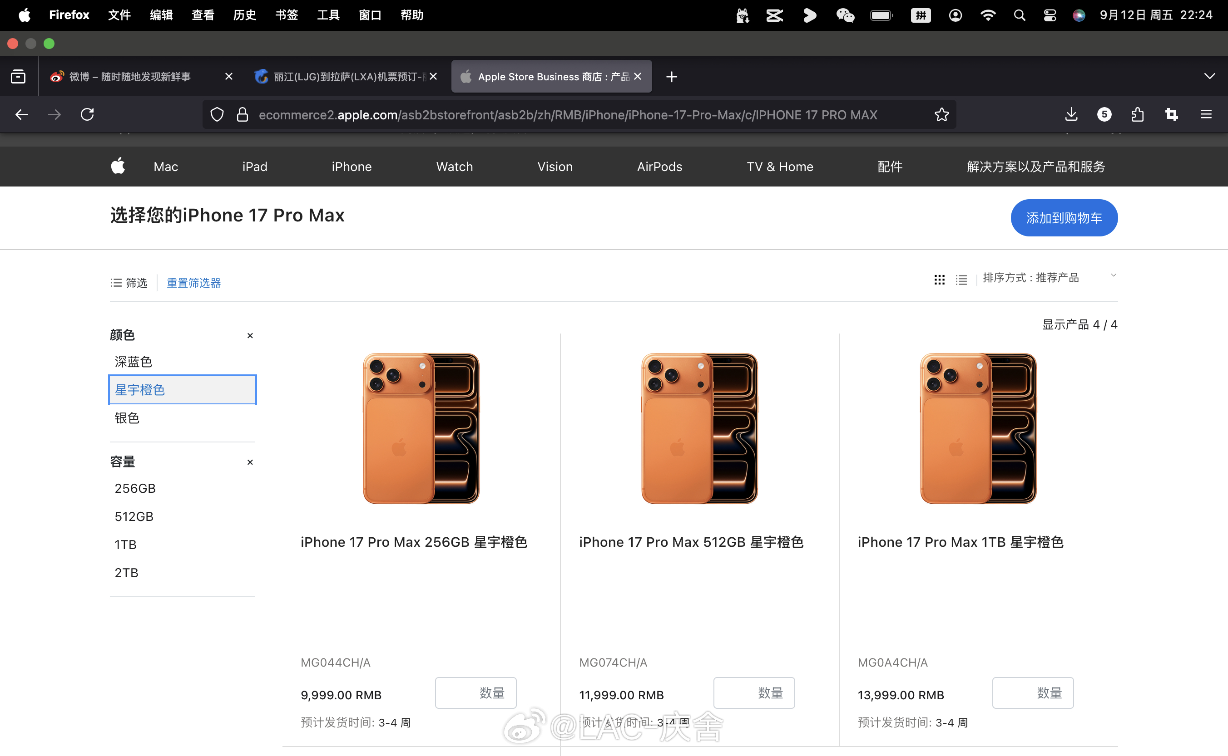Image resolution: width=1228 pixels, height=756 pixels.
Task: Open iPhone 17 Pro Max 1TB 星宇橙色 title
Action: [x=961, y=542]
